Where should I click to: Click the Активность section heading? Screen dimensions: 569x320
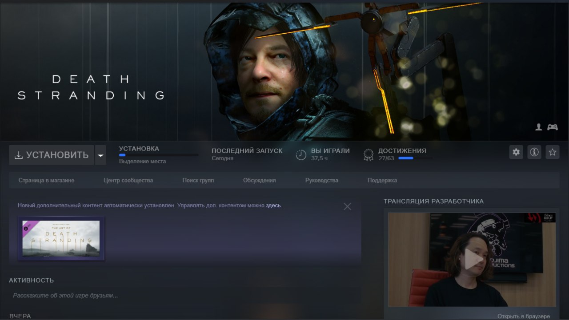(31, 280)
